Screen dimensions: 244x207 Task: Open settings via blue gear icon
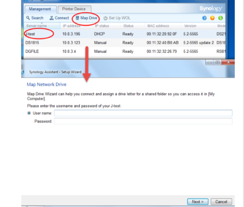(x=204, y=18)
